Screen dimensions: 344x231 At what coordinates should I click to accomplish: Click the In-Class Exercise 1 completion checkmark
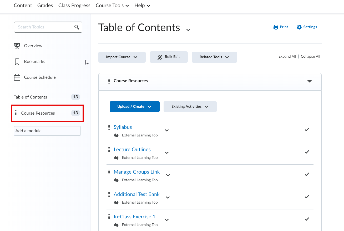point(307,219)
